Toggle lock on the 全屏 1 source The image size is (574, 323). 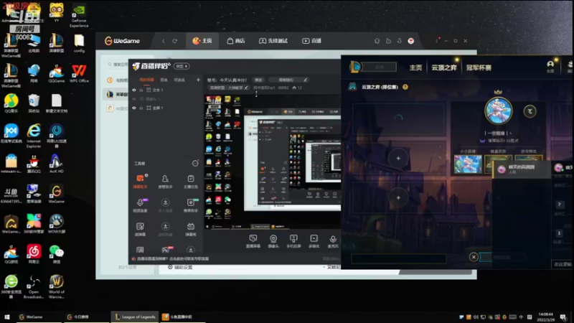(141, 108)
